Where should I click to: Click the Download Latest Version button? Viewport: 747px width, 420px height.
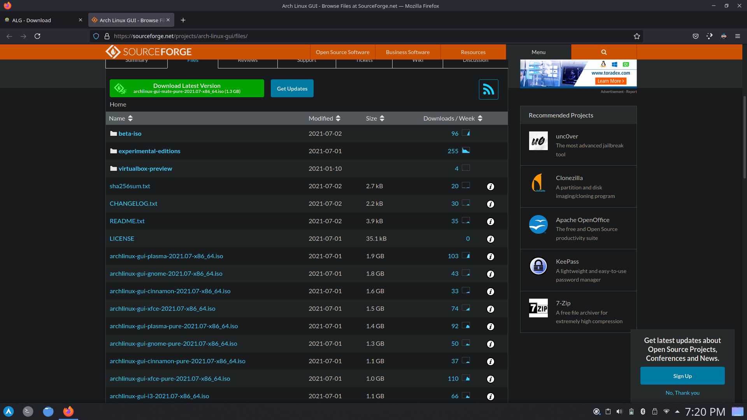(x=187, y=88)
